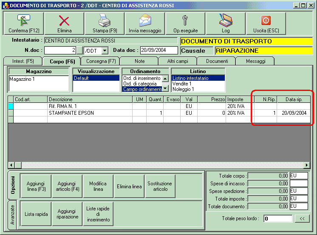The width and height of the screenshot is (317, 235).
Task: Select Ord. di inserimento option
Action: (x=142, y=78)
